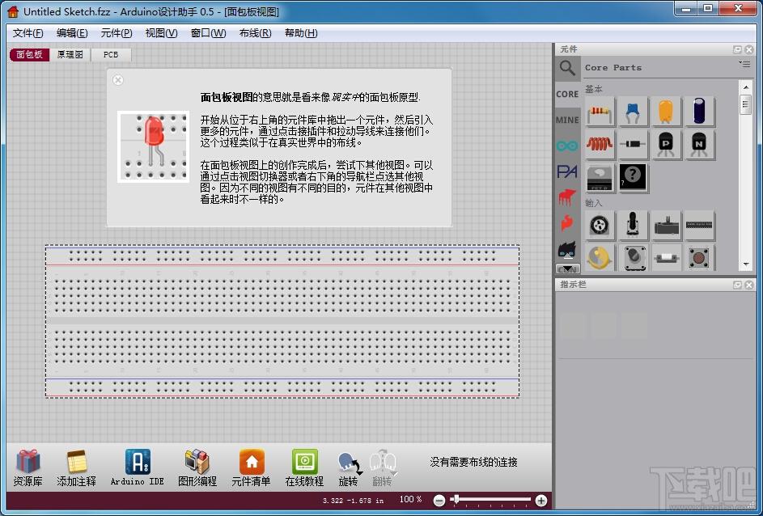Open the bin with spiky-hair face icon

point(567,249)
